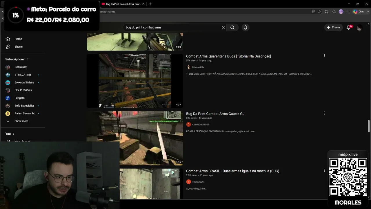Start voice search with the microphone
371x209 pixels.
pyautogui.click(x=245, y=27)
